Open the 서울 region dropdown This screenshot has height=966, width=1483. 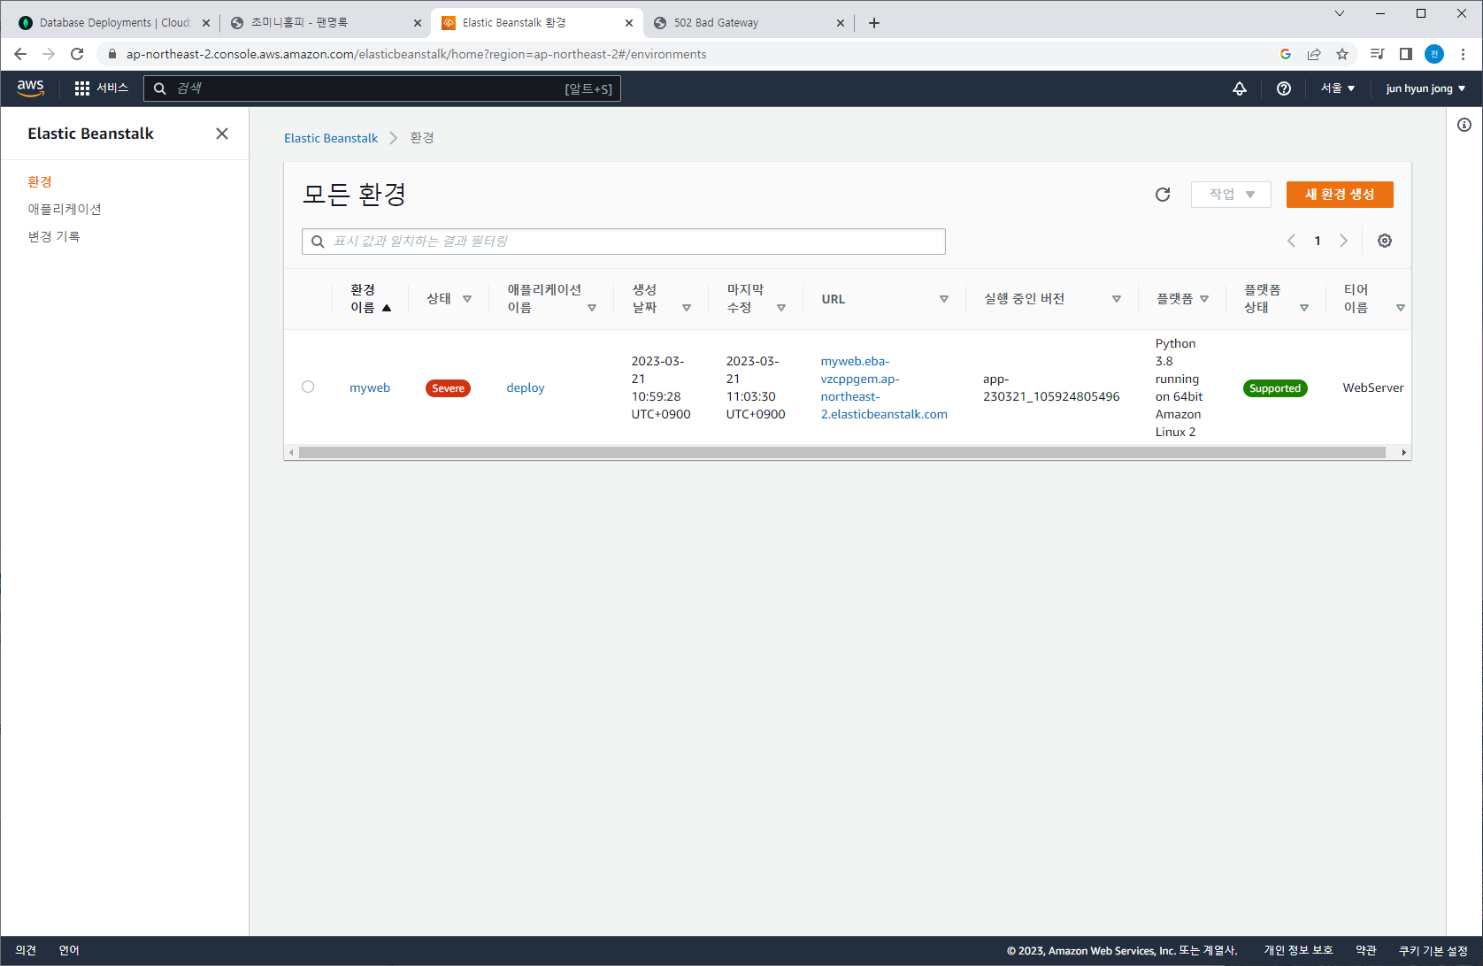(1338, 88)
